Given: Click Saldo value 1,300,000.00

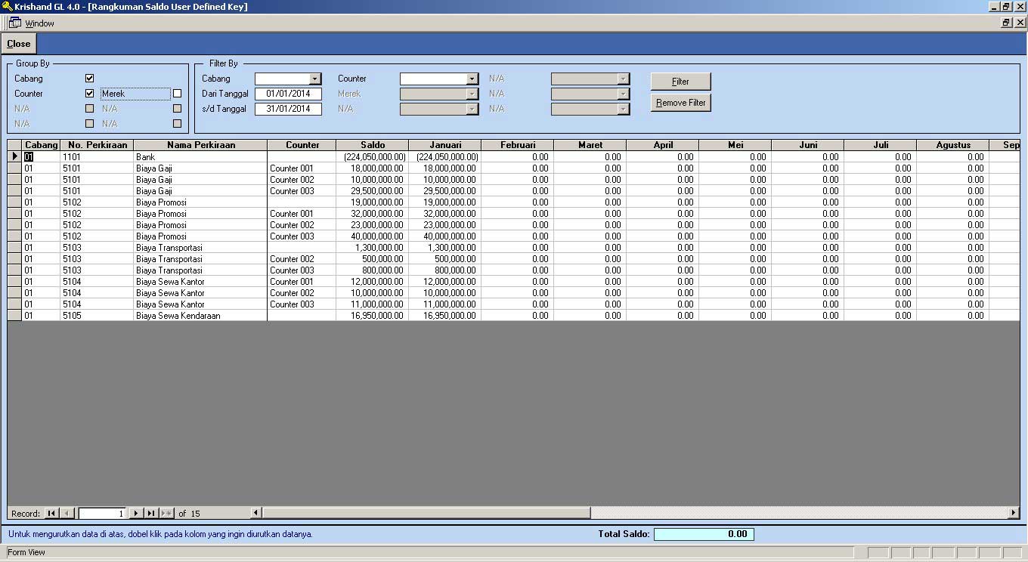Looking at the screenshot, I should [373, 247].
